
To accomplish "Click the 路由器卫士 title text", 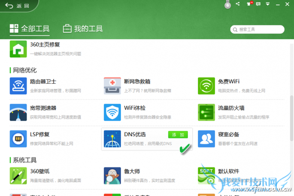I will pyautogui.click(x=43, y=82).
